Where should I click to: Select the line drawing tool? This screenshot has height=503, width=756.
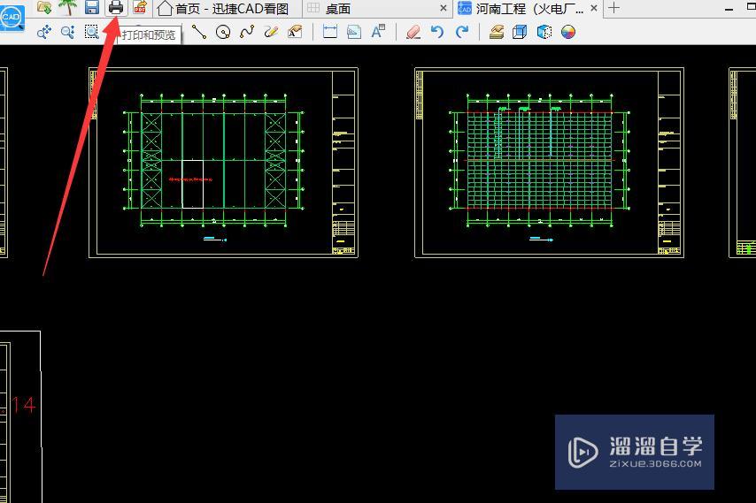click(199, 32)
